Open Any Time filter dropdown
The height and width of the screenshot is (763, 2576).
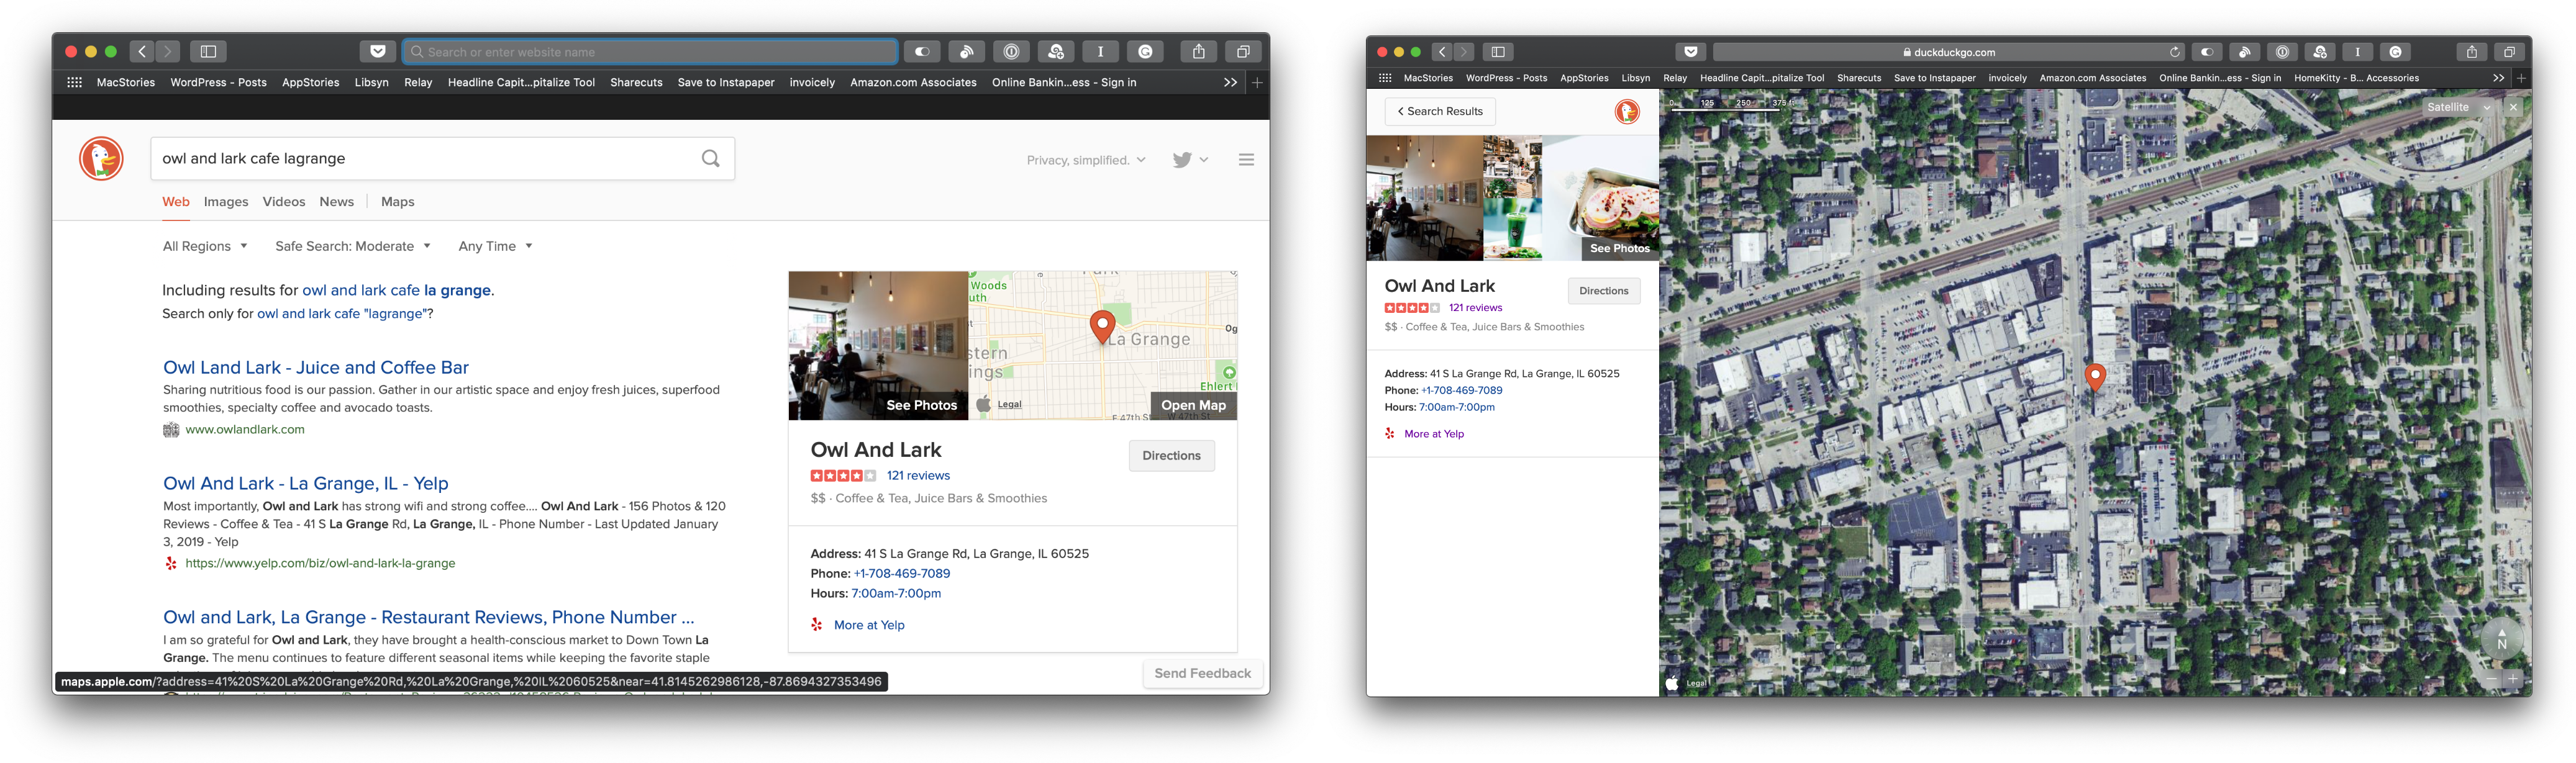coord(495,246)
